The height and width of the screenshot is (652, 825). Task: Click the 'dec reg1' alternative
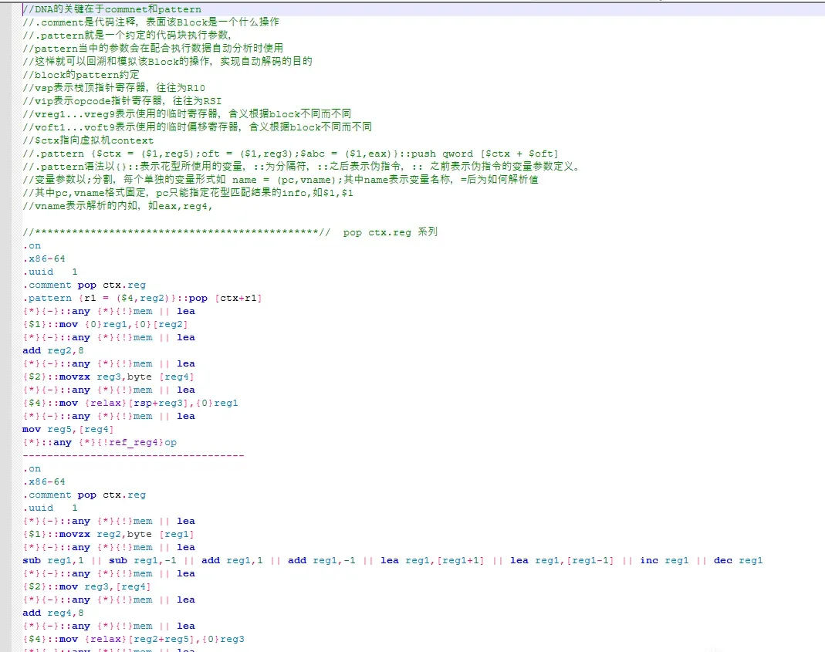[x=739, y=560]
